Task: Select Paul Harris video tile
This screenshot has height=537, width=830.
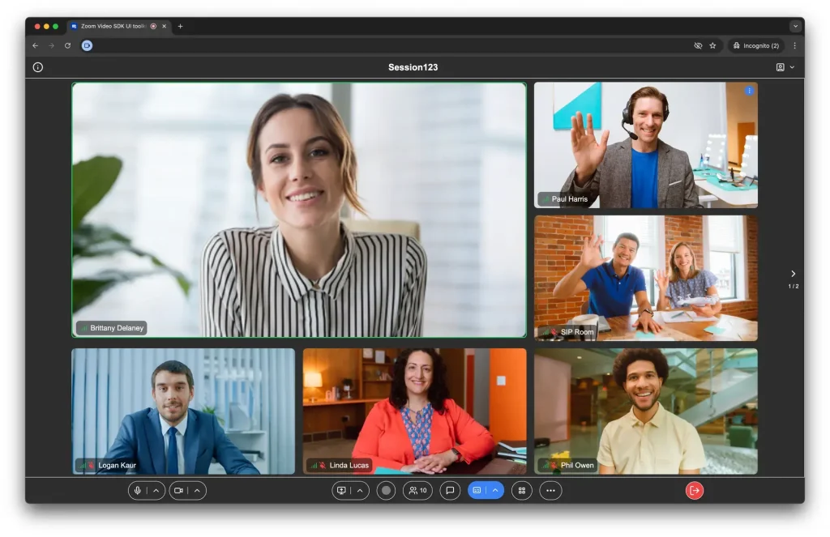Action: [645, 144]
